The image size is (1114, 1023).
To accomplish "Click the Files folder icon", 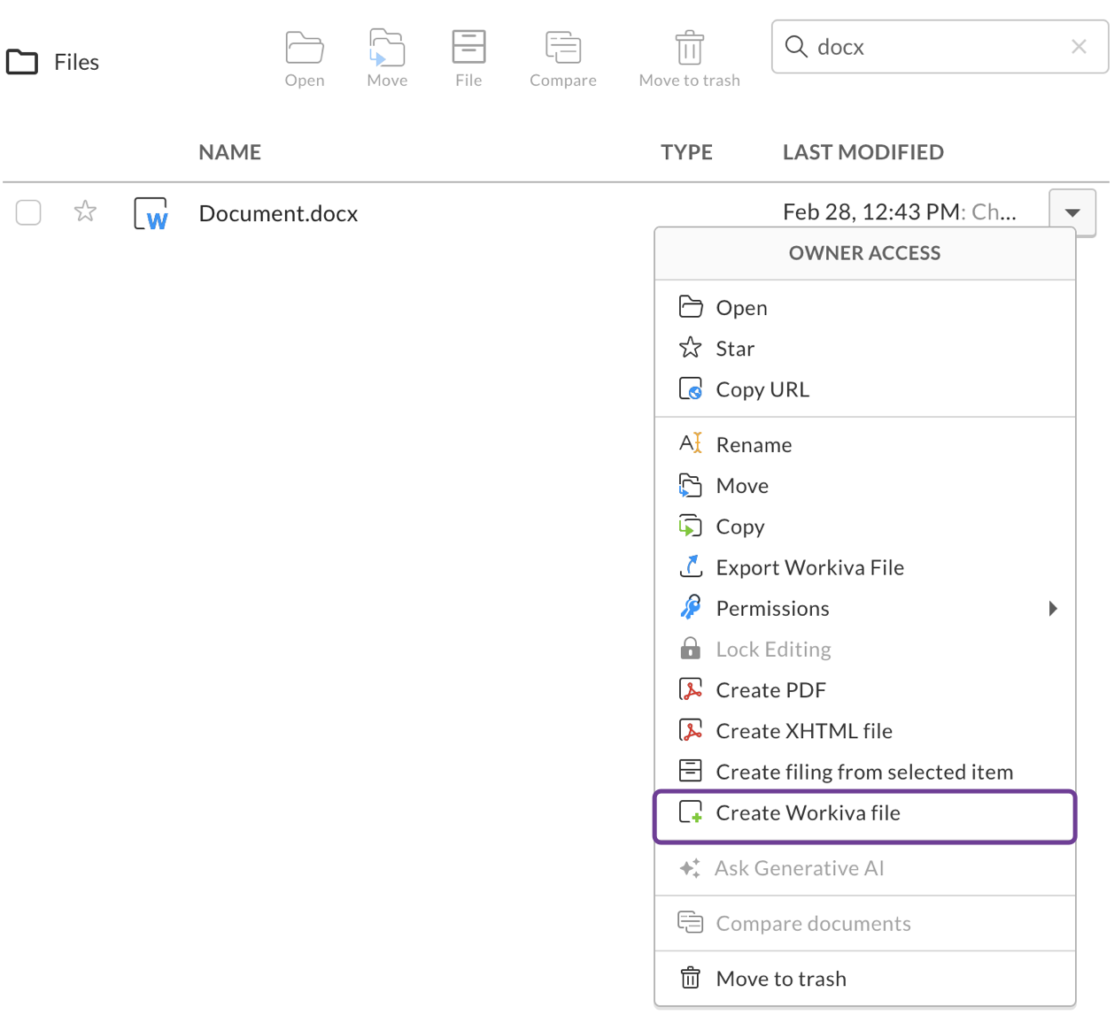I will (x=22, y=62).
